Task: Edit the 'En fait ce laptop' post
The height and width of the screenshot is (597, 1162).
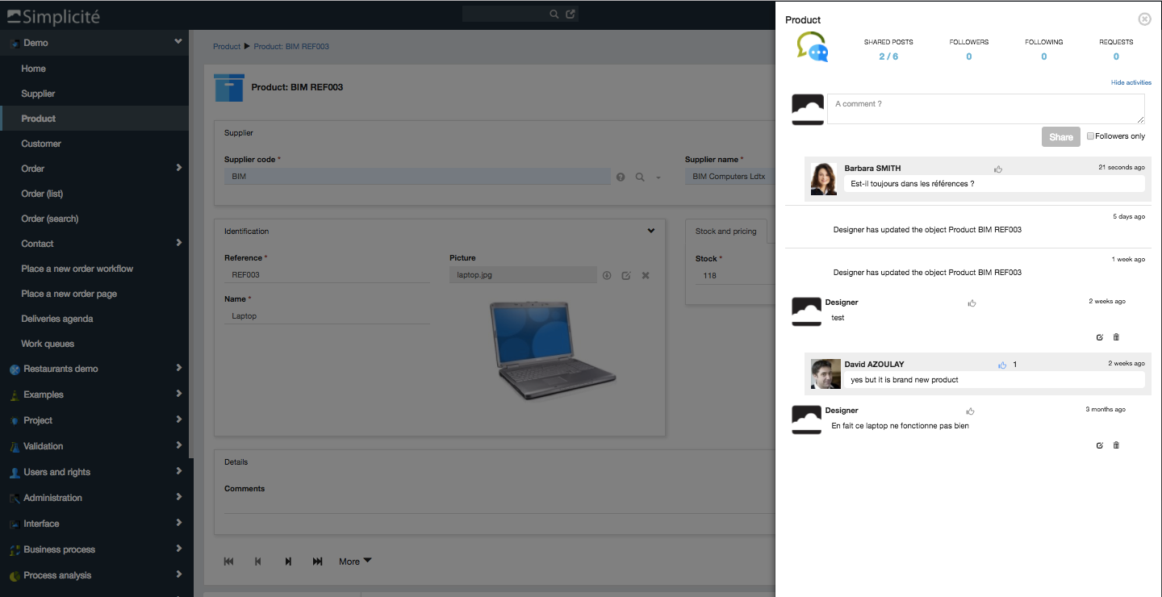Action: 1100,445
